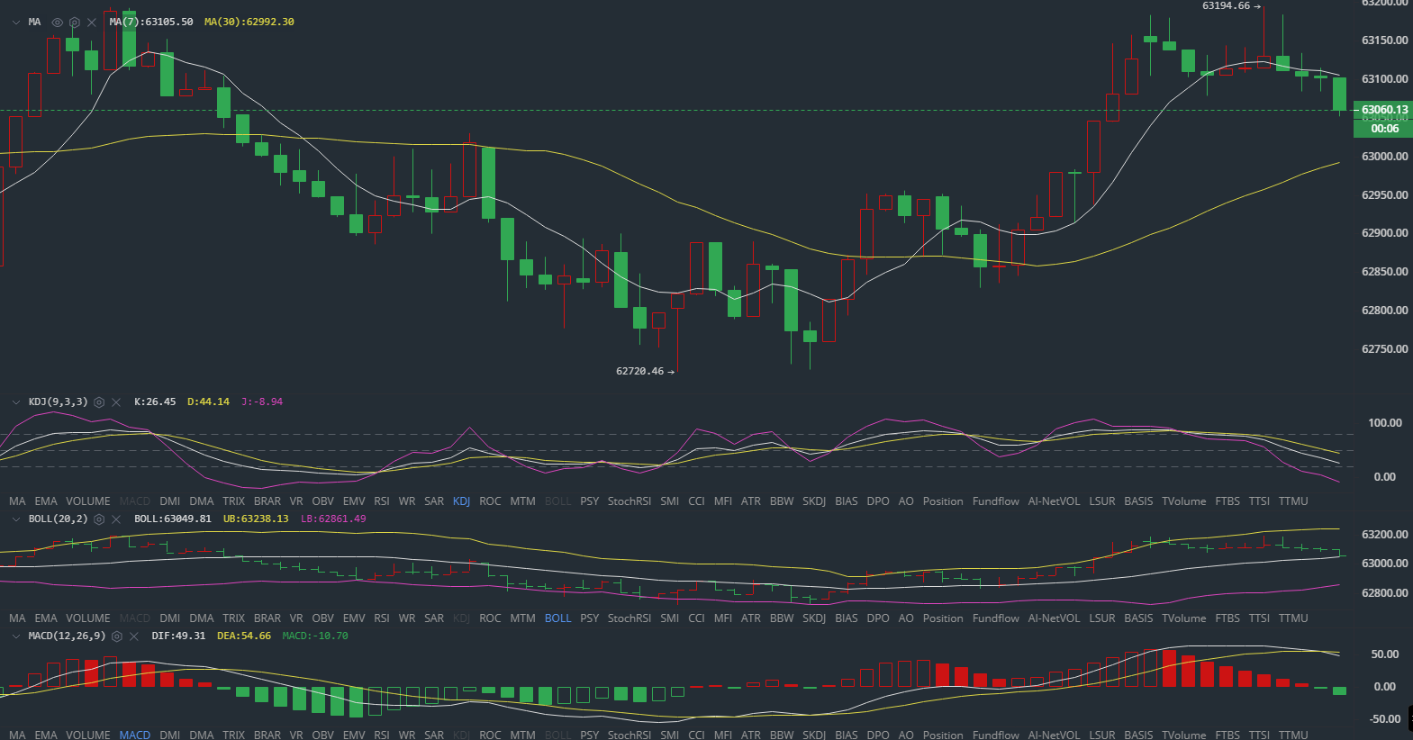Select AI-NetVOL in KDJ panel's indicator row
Viewport: 1413px width, 740px height.
click(x=1054, y=501)
